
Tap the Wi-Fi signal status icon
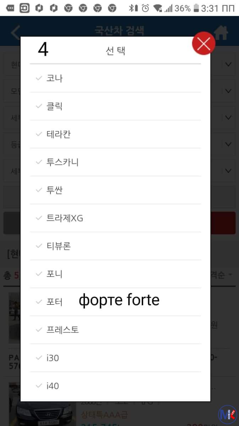[x=157, y=8]
